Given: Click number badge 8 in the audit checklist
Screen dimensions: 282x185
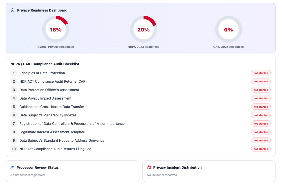Looking at the screenshot, I should click(x=14, y=132).
